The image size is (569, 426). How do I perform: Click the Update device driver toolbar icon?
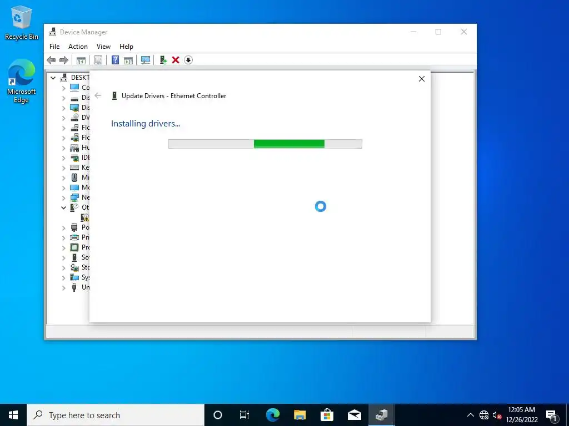coord(163,60)
